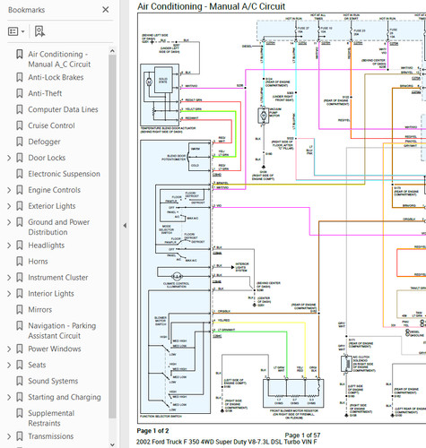
Task: Click the bookmarks scrollbar up arrow
Action: 112,51
